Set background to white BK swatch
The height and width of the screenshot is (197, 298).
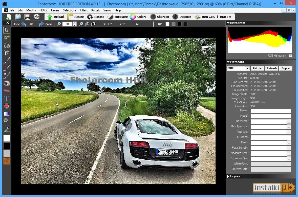(x=167, y=24)
